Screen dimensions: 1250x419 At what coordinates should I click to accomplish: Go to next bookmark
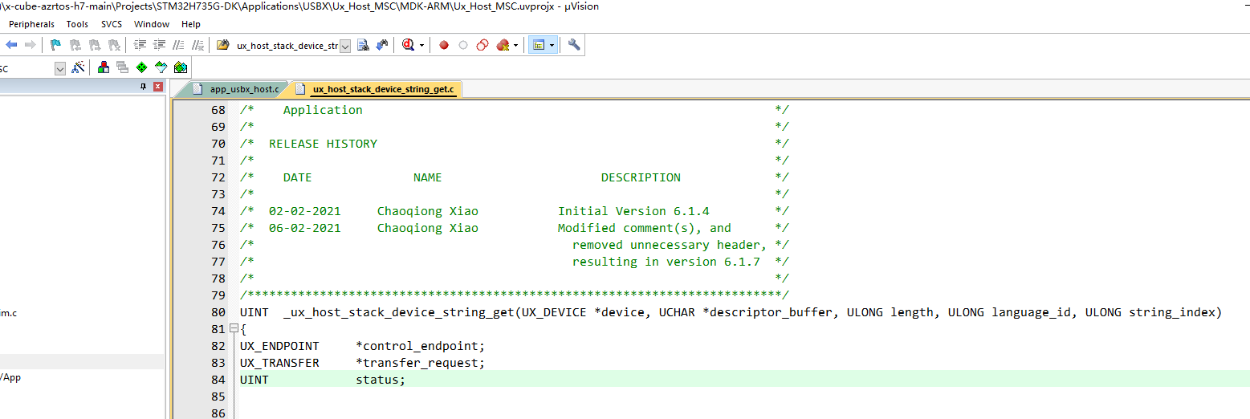tap(94, 45)
